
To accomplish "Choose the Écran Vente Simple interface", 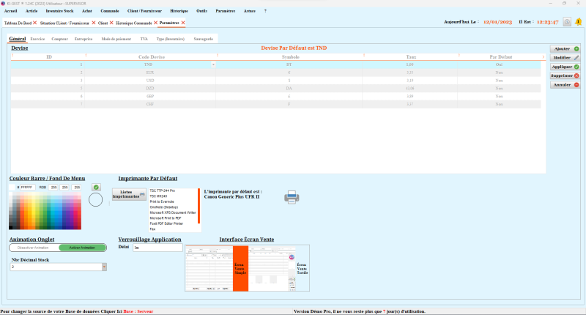I will tap(239, 269).
